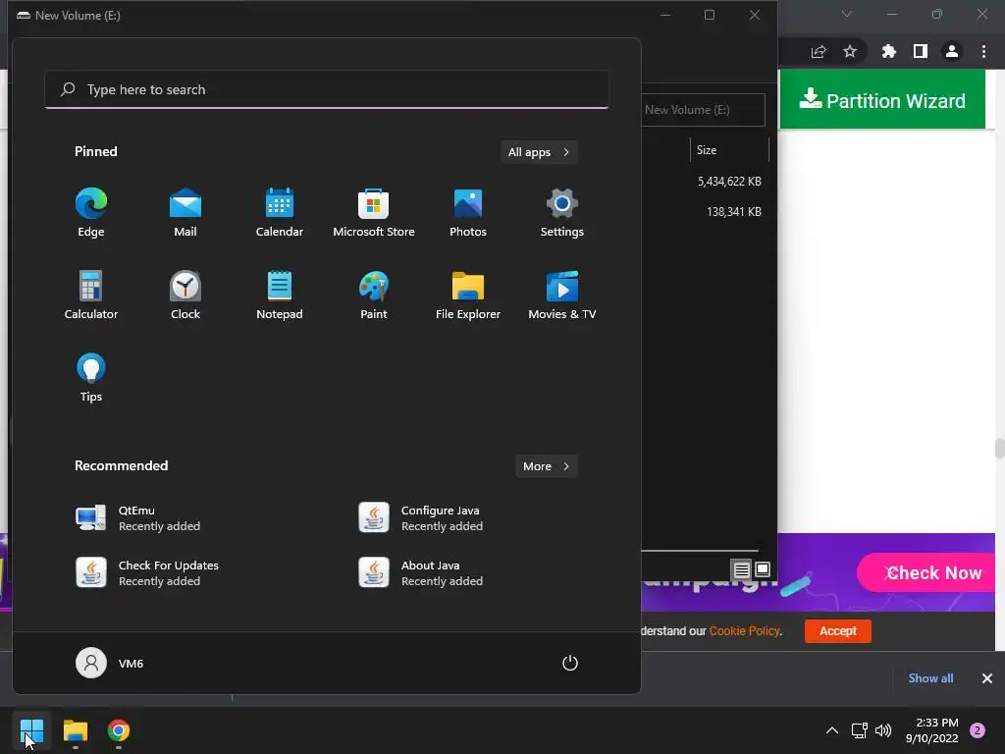Open volume control in system tray
This screenshot has height=754, width=1005.
[883, 730]
